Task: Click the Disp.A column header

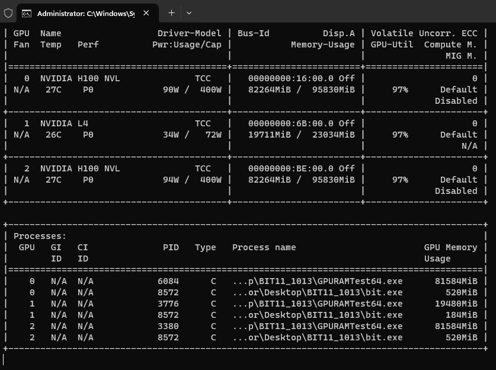Action: tap(339, 33)
